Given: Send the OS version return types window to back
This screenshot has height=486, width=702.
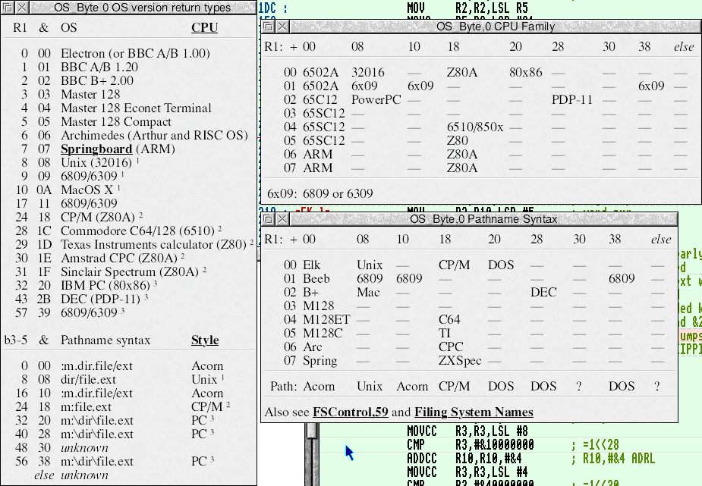Looking at the screenshot, I should (x=7, y=8).
